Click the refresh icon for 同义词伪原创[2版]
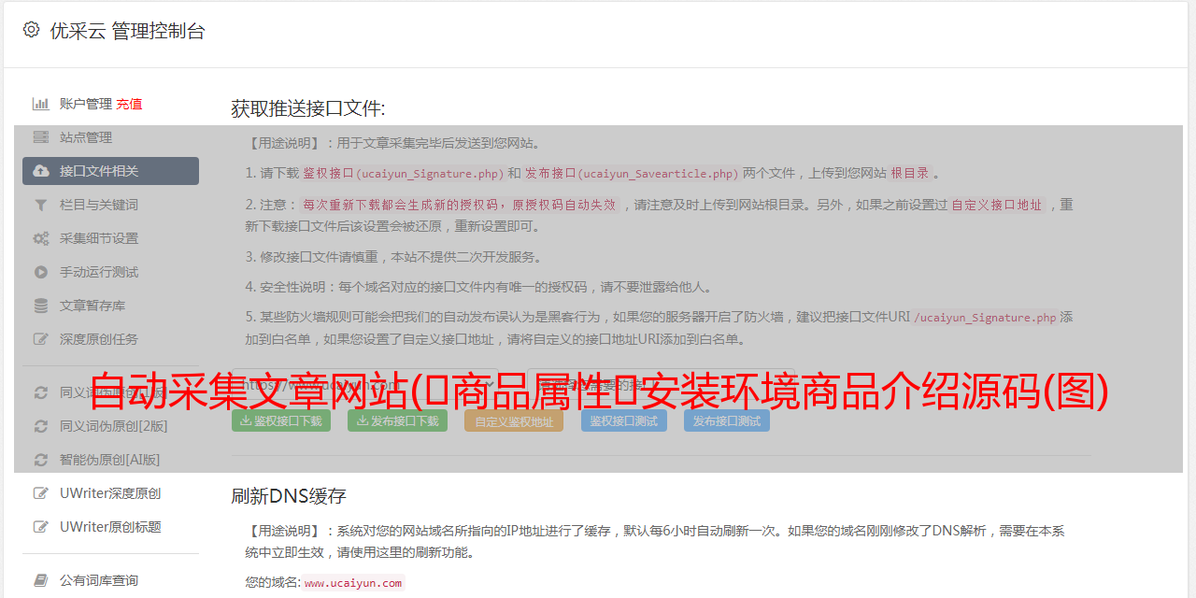The height and width of the screenshot is (598, 1196). tap(40, 426)
